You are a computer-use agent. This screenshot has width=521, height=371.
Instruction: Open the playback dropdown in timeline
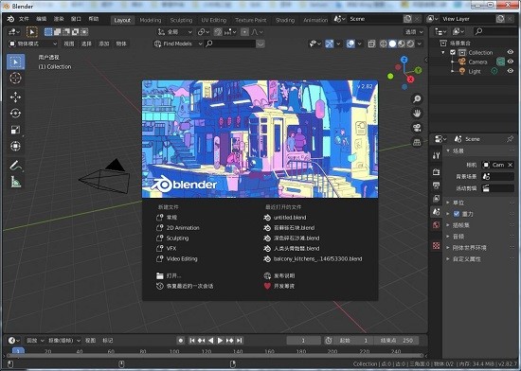click(x=35, y=341)
